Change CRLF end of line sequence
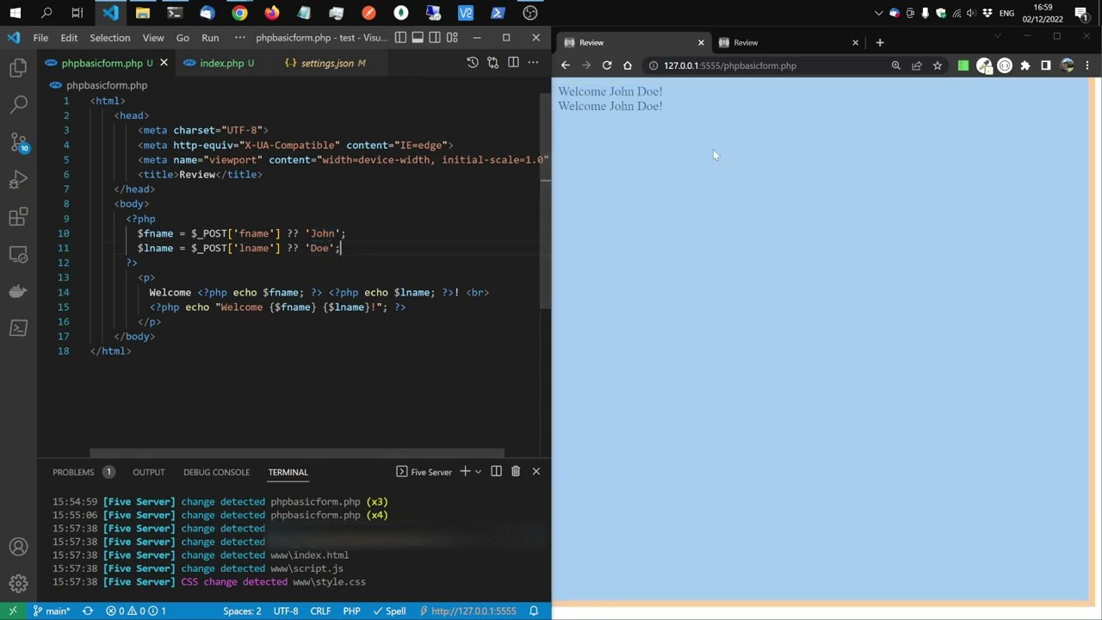The height and width of the screenshot is (620, 1102). pos(320,611)
